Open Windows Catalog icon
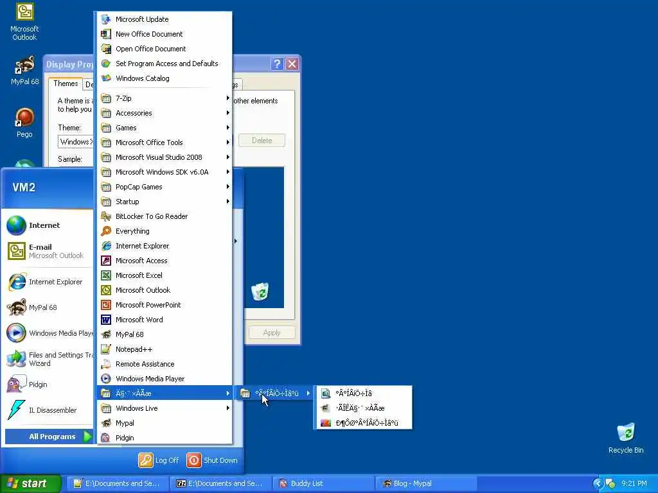This screenshot has height=493, width=658. 106,78
